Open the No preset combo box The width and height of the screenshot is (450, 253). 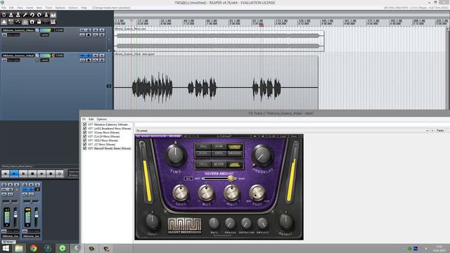[x=282, y=131]
